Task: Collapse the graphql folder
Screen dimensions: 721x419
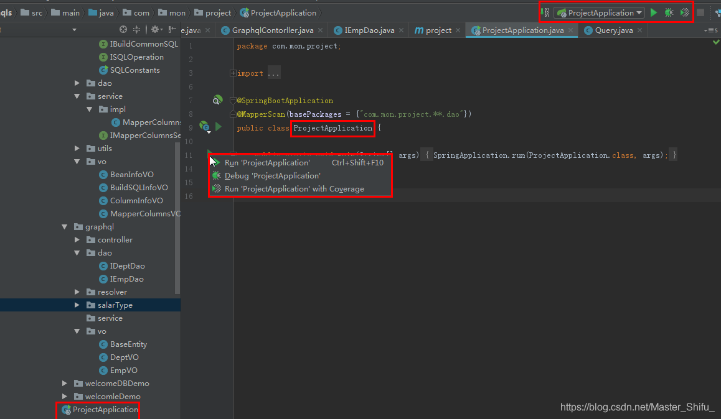Action: tap(64, 227)
